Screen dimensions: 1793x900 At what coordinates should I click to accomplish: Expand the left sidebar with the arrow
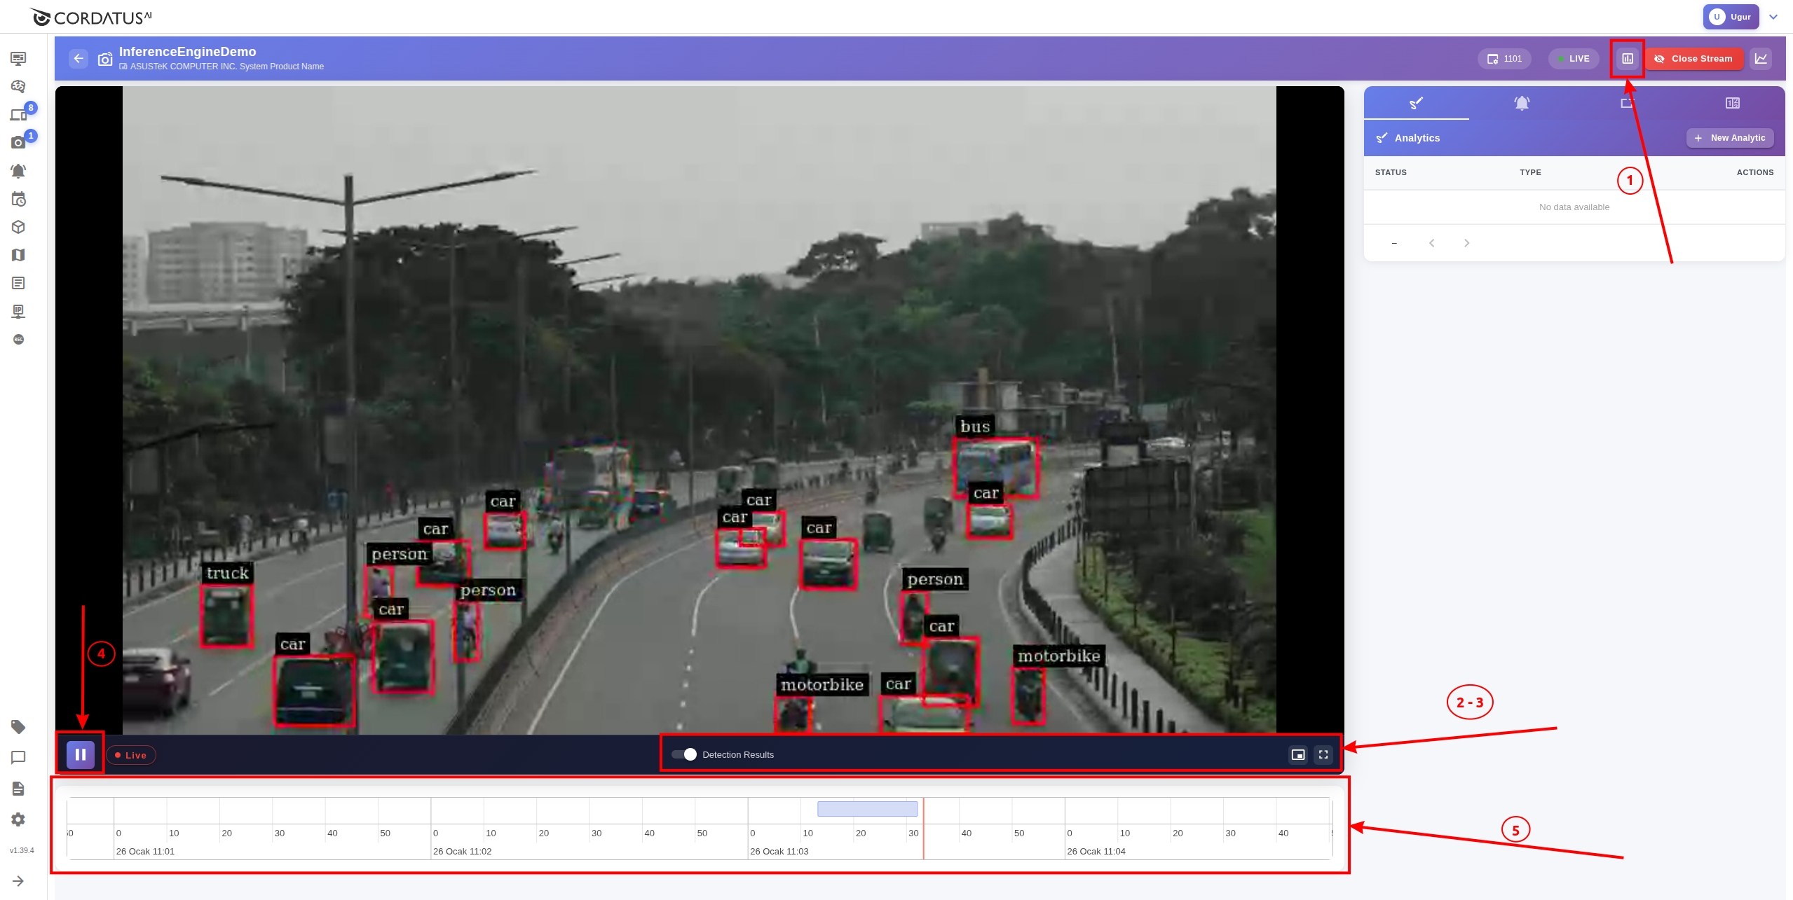pyautogui.click(x=18, y=881)
